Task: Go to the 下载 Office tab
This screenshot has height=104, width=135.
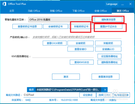Action: (x=78, y=11)
